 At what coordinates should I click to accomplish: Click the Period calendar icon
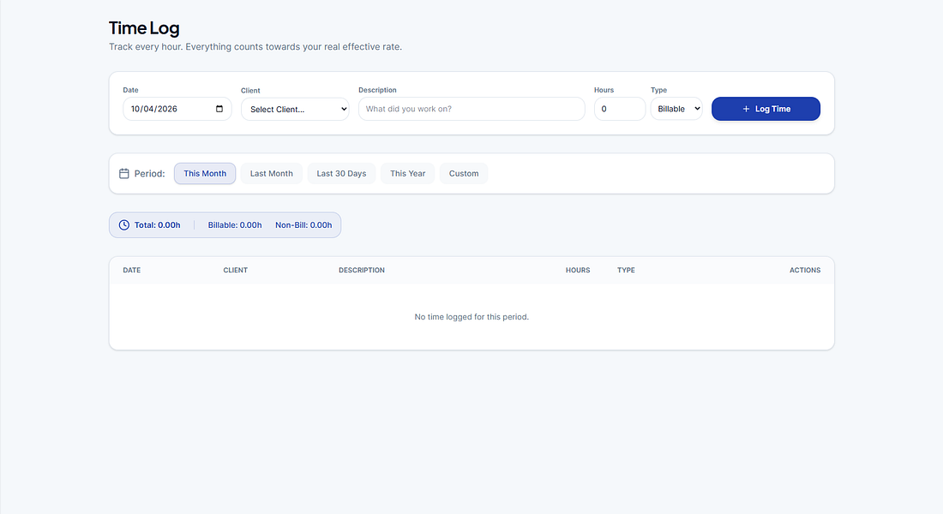tap(124, 174)
